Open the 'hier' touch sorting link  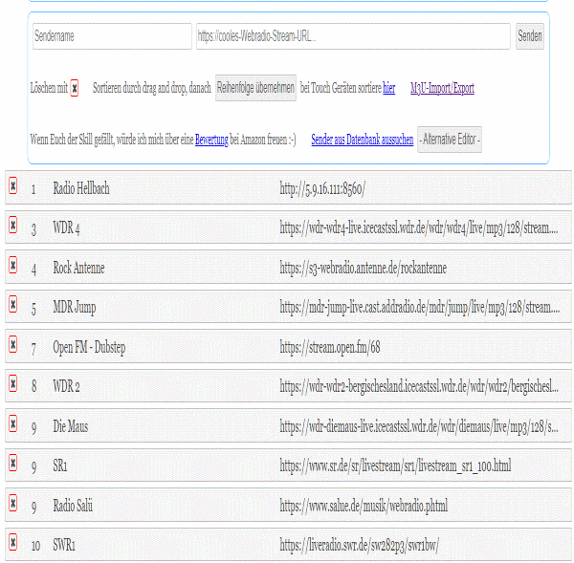(x=388, y=88)
